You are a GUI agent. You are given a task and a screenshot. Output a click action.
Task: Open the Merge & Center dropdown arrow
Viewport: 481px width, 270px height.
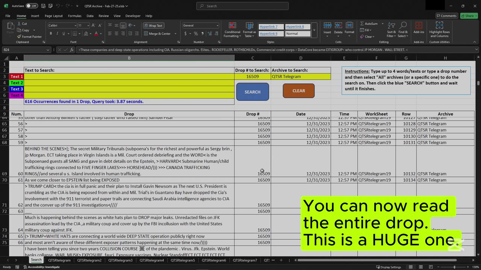(175, 33)
